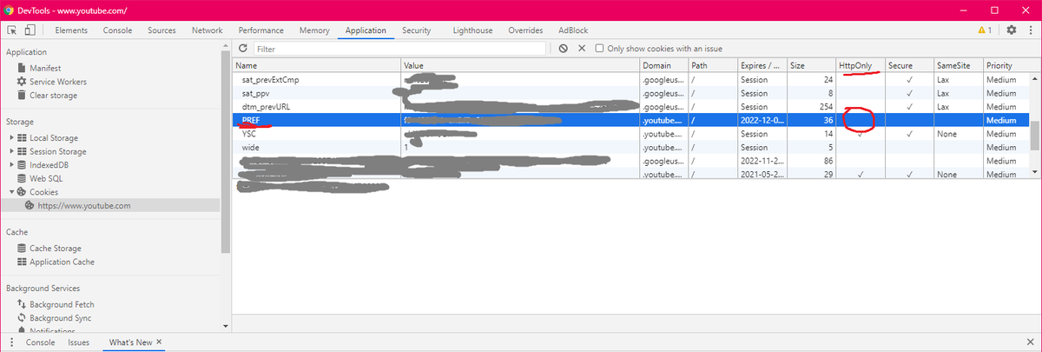1042x352 pixels.
Task: Switch to the Performance tab
Action: point(260,30)
